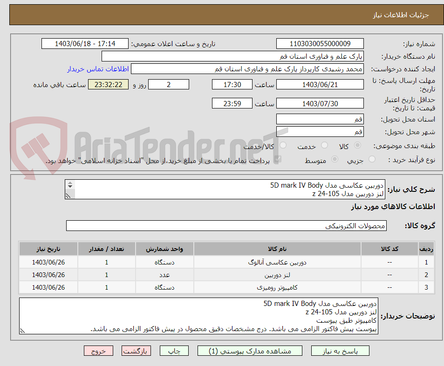This screenshot has height=366, width=444.
Task: Click the announcement date field 1403/06/18 - 17:14
Action: pos(85,44)
